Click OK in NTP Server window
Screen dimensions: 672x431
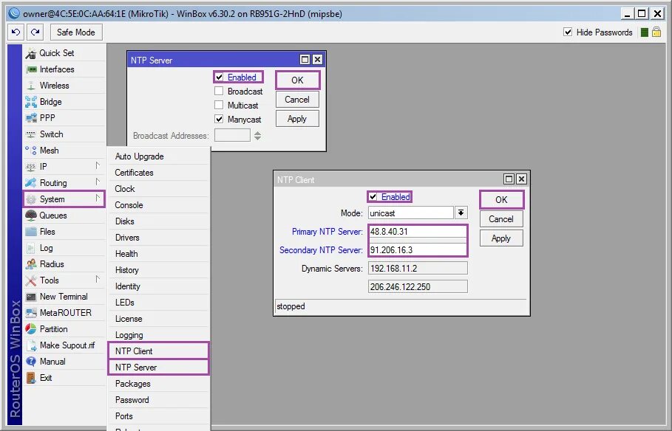pos(297,80)
